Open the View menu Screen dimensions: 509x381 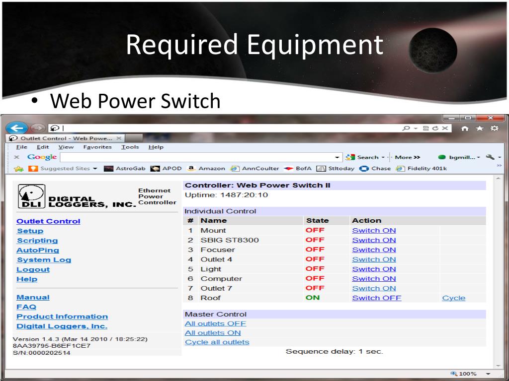click(66, 147)
